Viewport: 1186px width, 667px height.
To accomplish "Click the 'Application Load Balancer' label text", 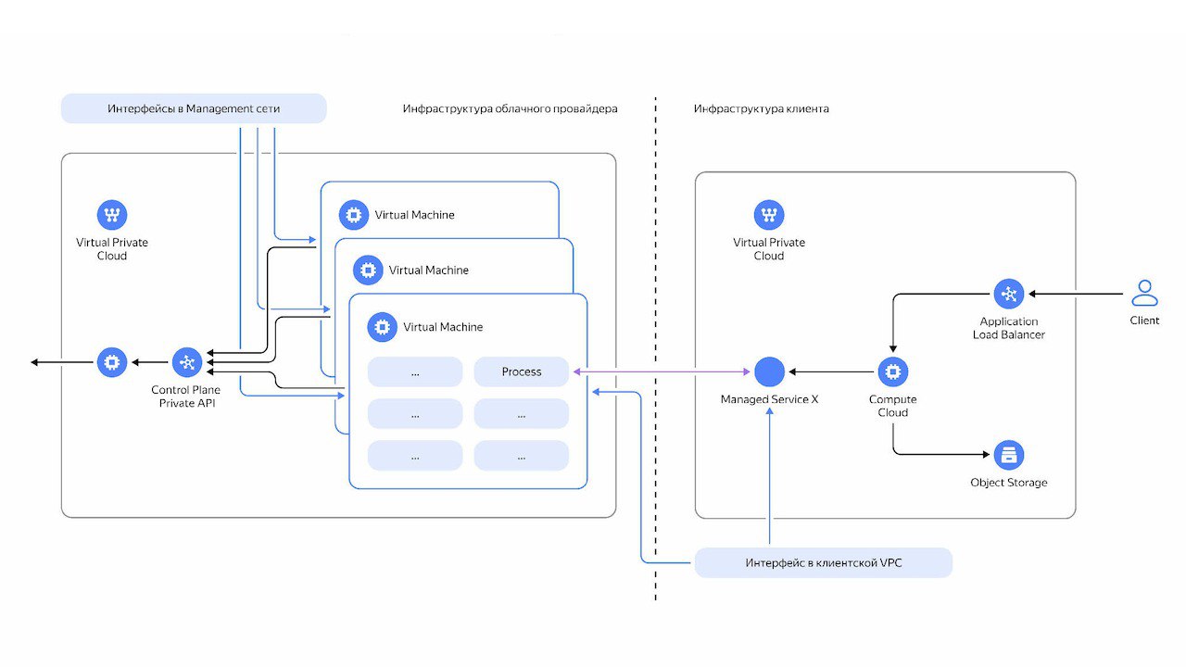I will point(1009,328).
